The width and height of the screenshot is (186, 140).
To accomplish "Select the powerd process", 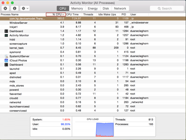I will [14, 90].
